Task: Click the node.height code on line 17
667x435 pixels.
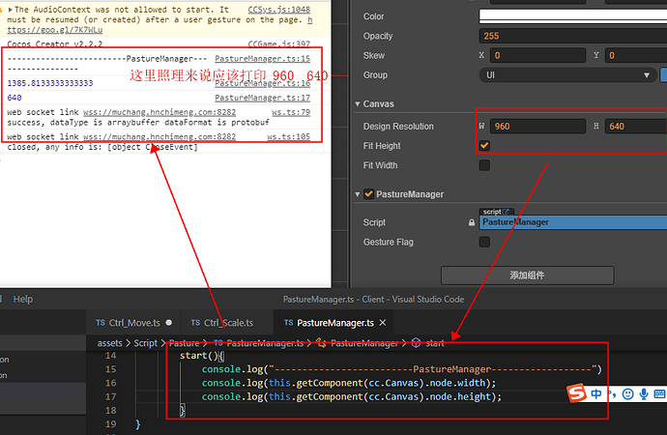Action: click(x=460, y=396)
